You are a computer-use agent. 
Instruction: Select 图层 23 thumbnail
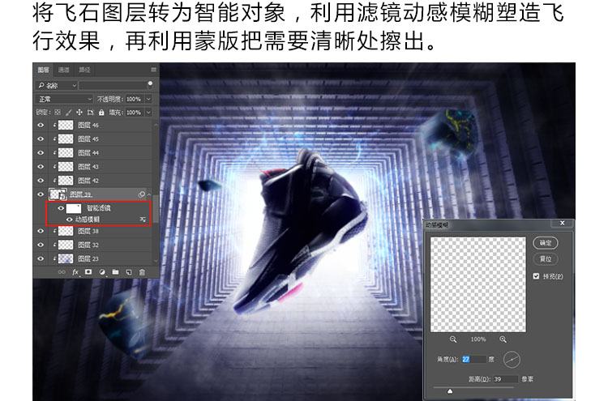(x=66, y=258)
